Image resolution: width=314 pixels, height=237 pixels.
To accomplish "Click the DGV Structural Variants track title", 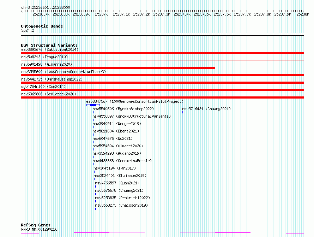I will click(49, 45).
